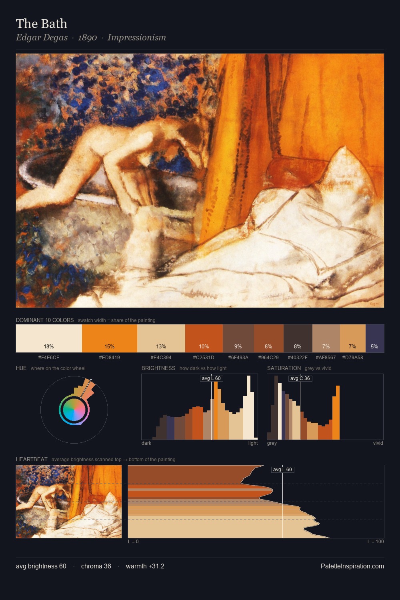Click the heartbeat brightness profile chart
Viewport: 400px width, 600px height.
coord(256,502)
